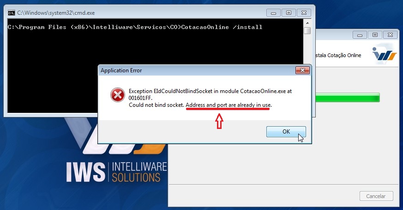The height and width of the screenshot is (210, 403).
Task: Close the cmd.exe console window
Action: 304,13
